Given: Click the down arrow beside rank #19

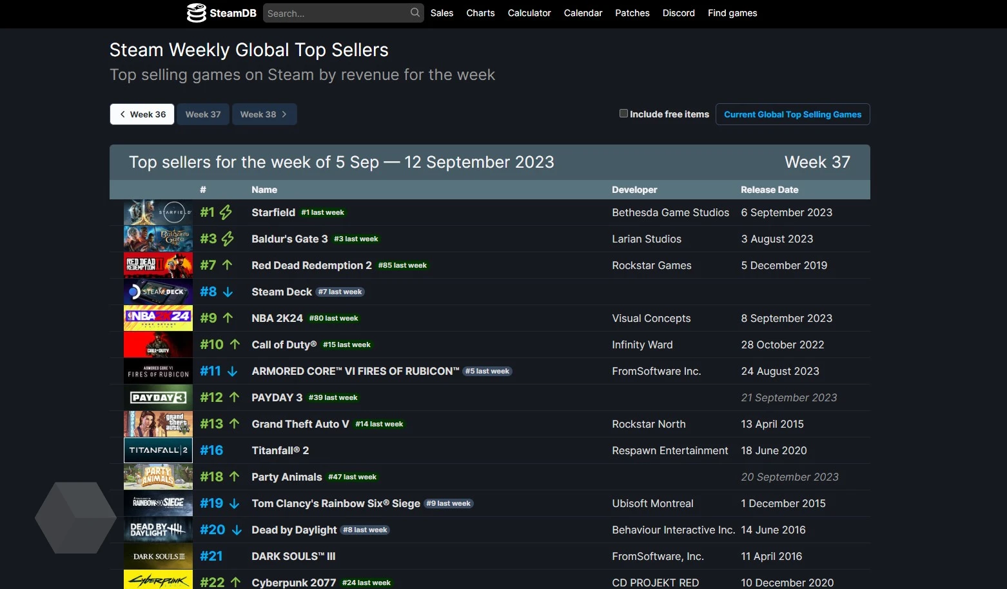Looking at the screenshot, I should 234,503.
